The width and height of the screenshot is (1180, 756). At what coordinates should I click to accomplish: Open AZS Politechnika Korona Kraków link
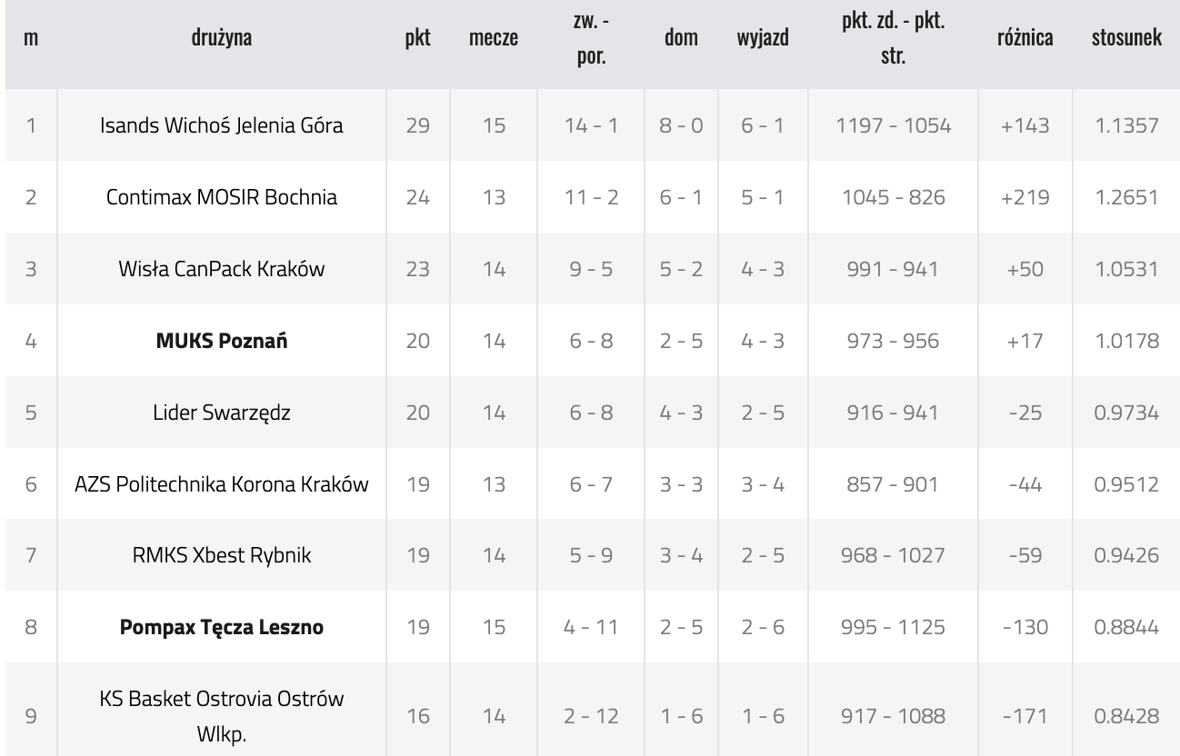tap(222, 484)
